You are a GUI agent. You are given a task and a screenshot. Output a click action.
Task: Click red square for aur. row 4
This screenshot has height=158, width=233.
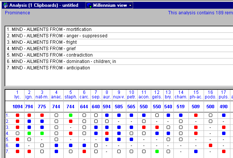[107, 133]
